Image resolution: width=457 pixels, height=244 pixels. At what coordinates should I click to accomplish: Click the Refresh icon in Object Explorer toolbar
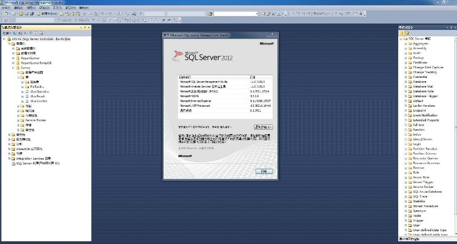[x=36, y=33]
